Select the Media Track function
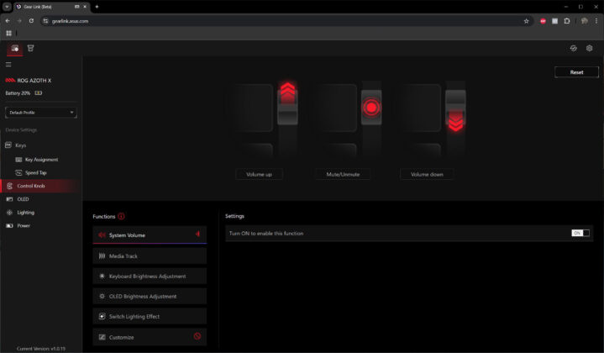The width and height of the screenshot is (604, 353). (x=150, y=256)
